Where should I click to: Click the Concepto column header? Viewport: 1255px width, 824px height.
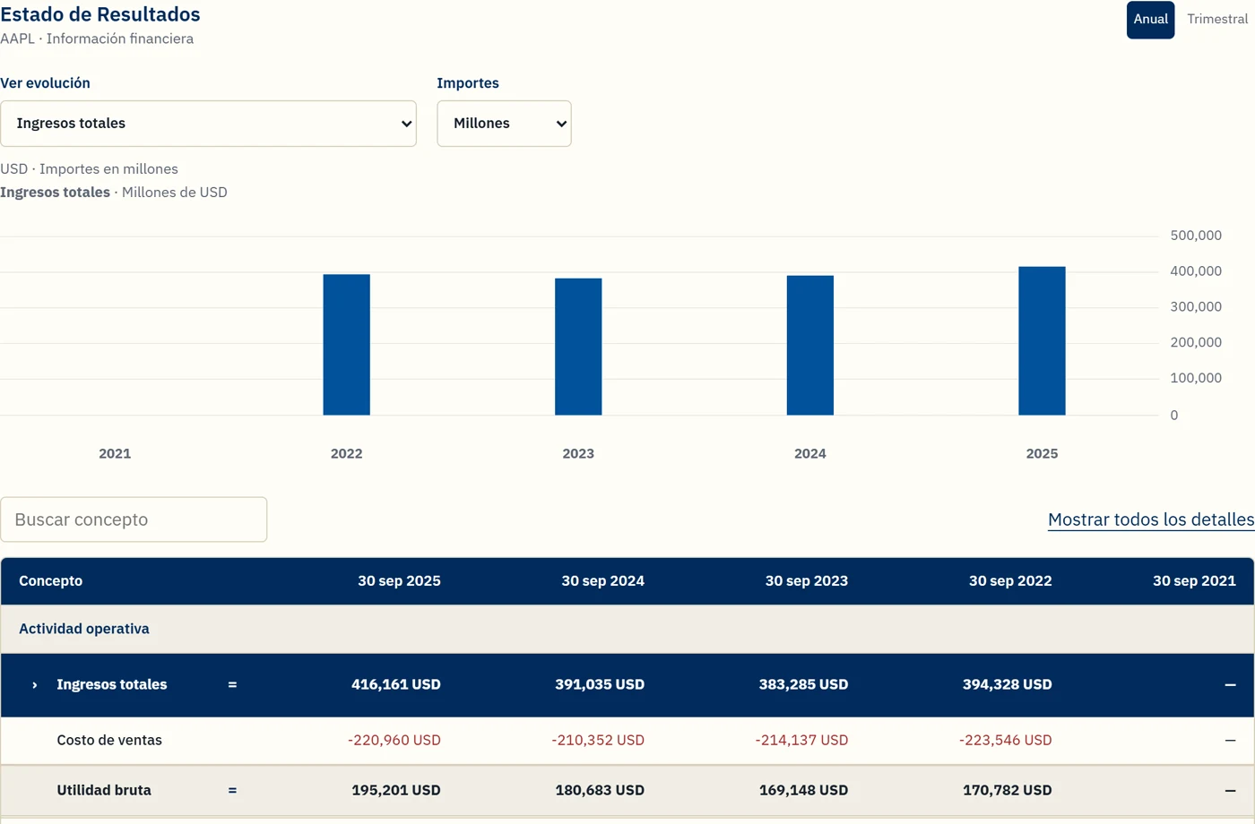pyautogui.click(x=51, y=581)
